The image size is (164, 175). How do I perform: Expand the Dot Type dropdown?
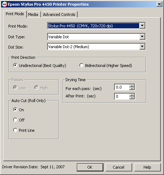pyautogui.click(x=142, y=36)
